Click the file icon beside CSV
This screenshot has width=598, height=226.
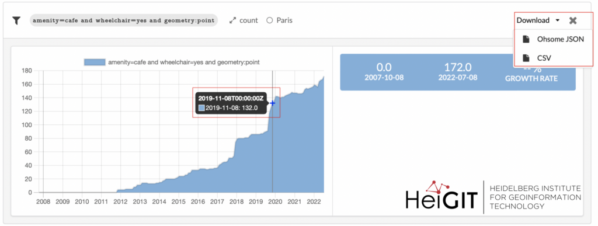(x=526, y=58)
